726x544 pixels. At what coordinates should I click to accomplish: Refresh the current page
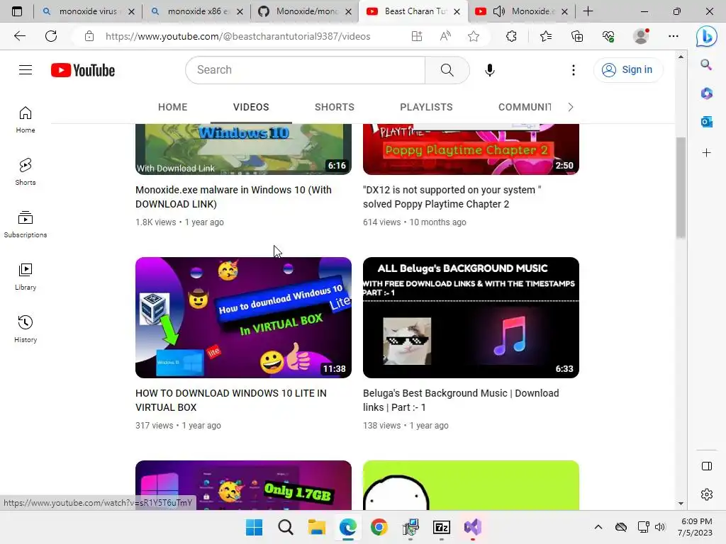coord(51,36)
